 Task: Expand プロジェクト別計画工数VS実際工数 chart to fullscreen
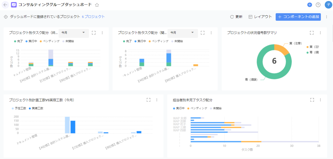coord(149,100)
